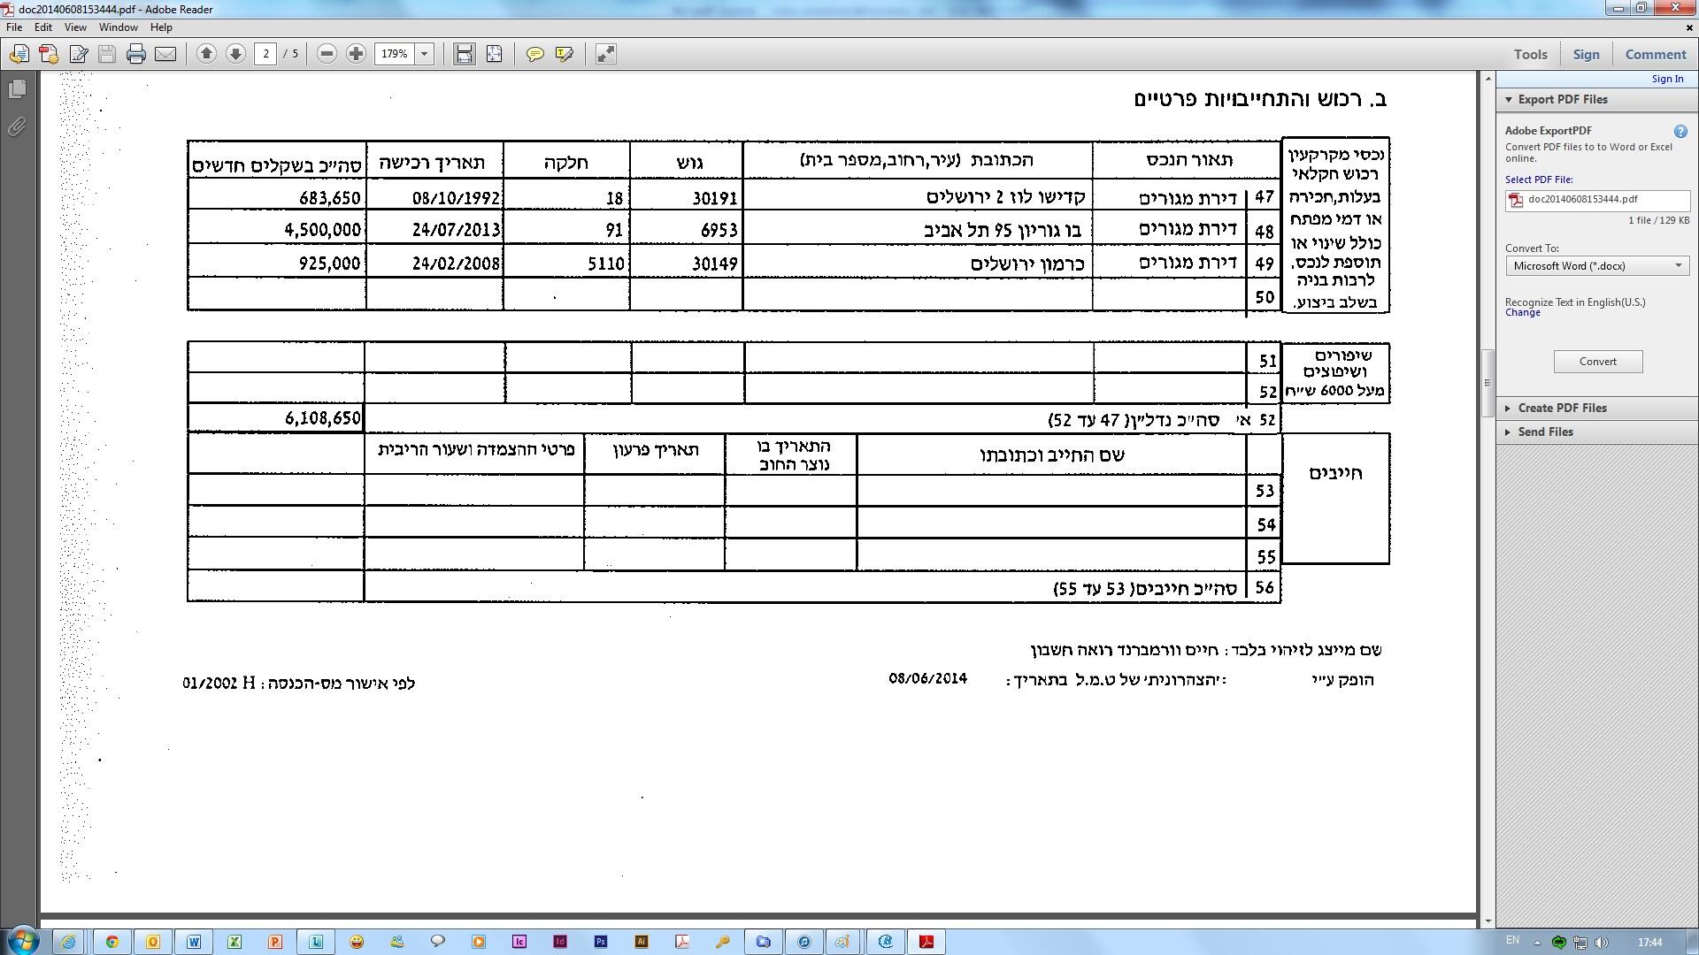Toggle fit one full page view
1699x955 pixels.
(x=494, y=54)
